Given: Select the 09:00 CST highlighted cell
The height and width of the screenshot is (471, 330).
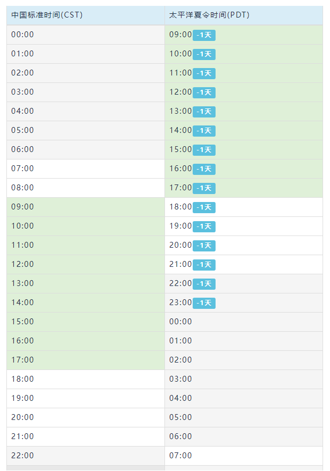Looking at the screenshot, I should coord(86,207).
